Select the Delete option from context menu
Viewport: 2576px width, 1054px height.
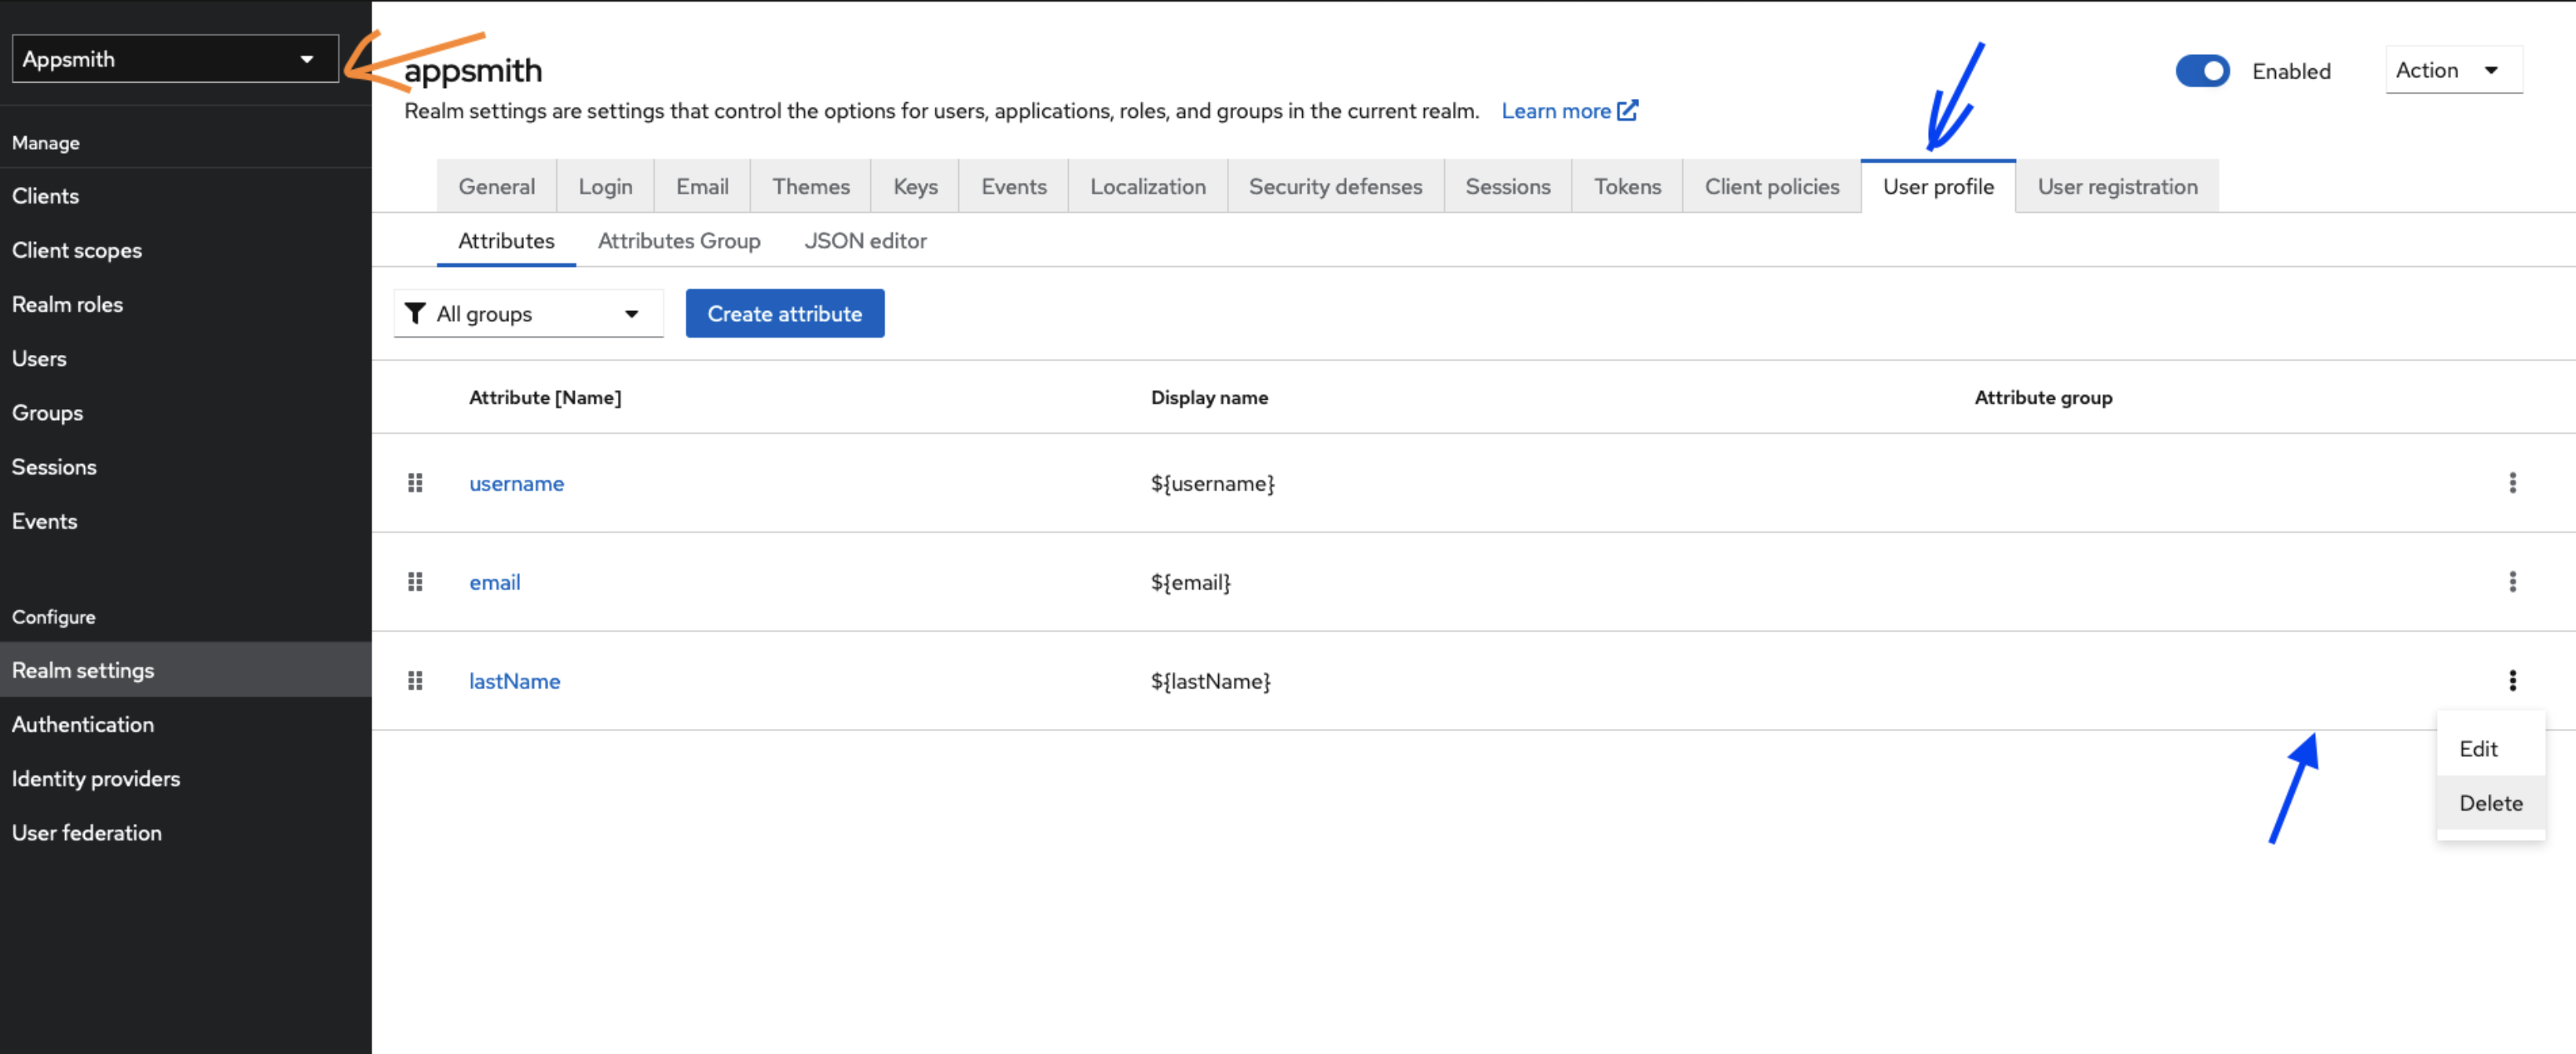[2489, 803]
